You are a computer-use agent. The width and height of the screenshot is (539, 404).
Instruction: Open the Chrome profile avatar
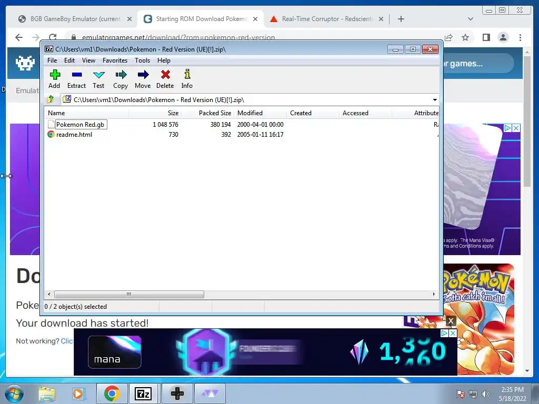(x=503, y=37)
